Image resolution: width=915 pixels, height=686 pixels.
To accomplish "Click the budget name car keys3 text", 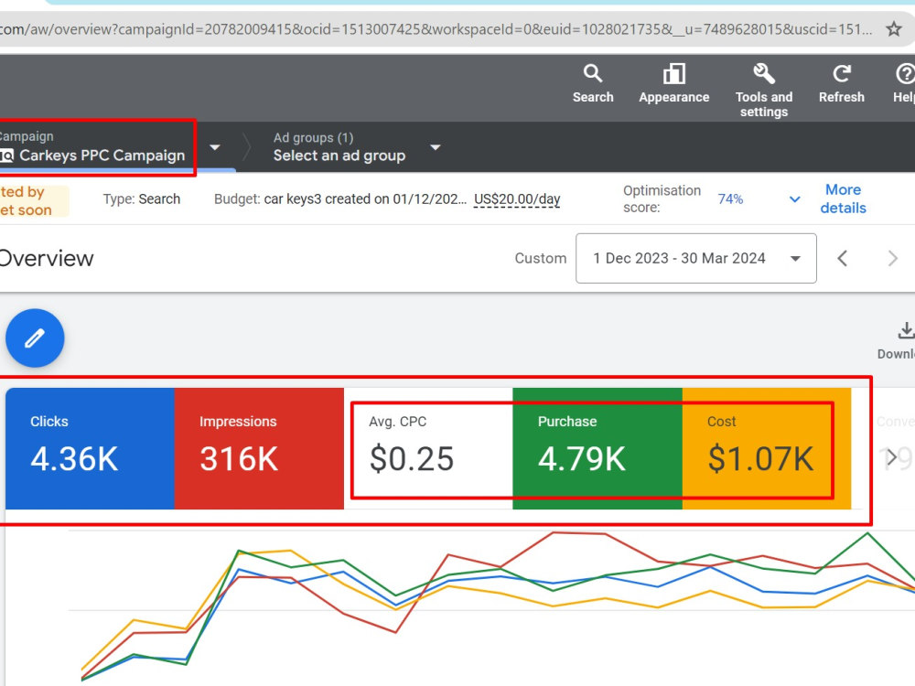I will pos(365,198).
